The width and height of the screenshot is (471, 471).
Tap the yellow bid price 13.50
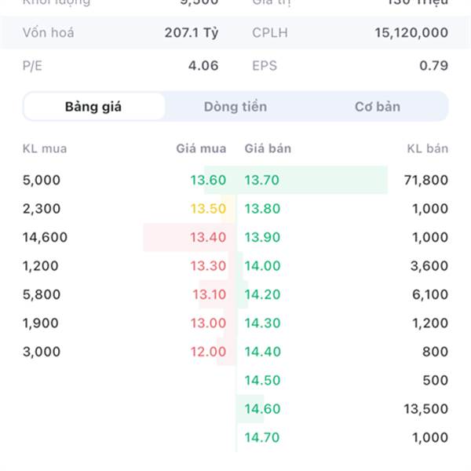(208, 209)
